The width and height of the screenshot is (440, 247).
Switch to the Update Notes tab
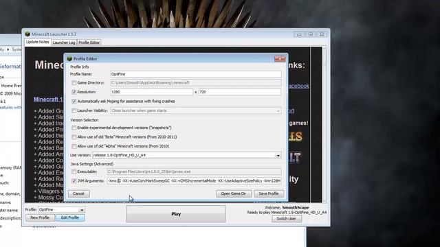tap(37, 42)
